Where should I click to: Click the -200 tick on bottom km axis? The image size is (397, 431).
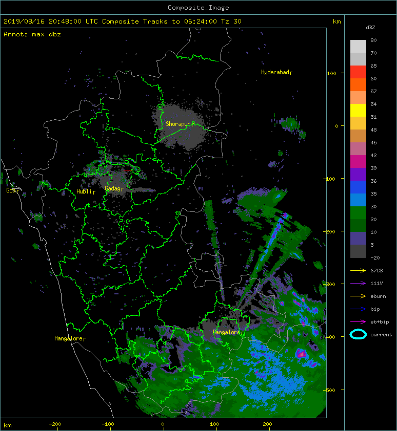click(55, 424)
